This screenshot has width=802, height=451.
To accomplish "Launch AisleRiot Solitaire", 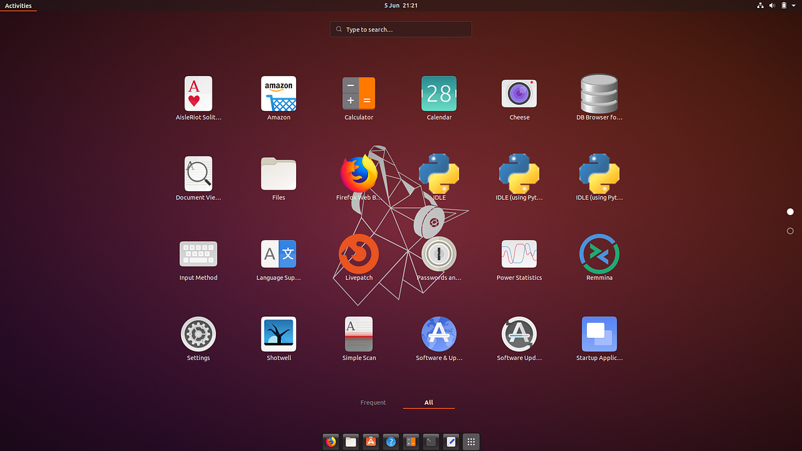I will coord(198,94).
